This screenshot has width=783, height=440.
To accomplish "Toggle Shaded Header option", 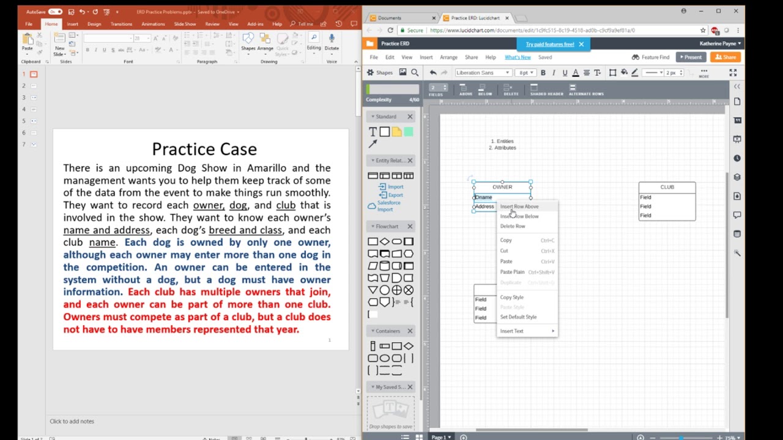I will (x=546, y=90).
